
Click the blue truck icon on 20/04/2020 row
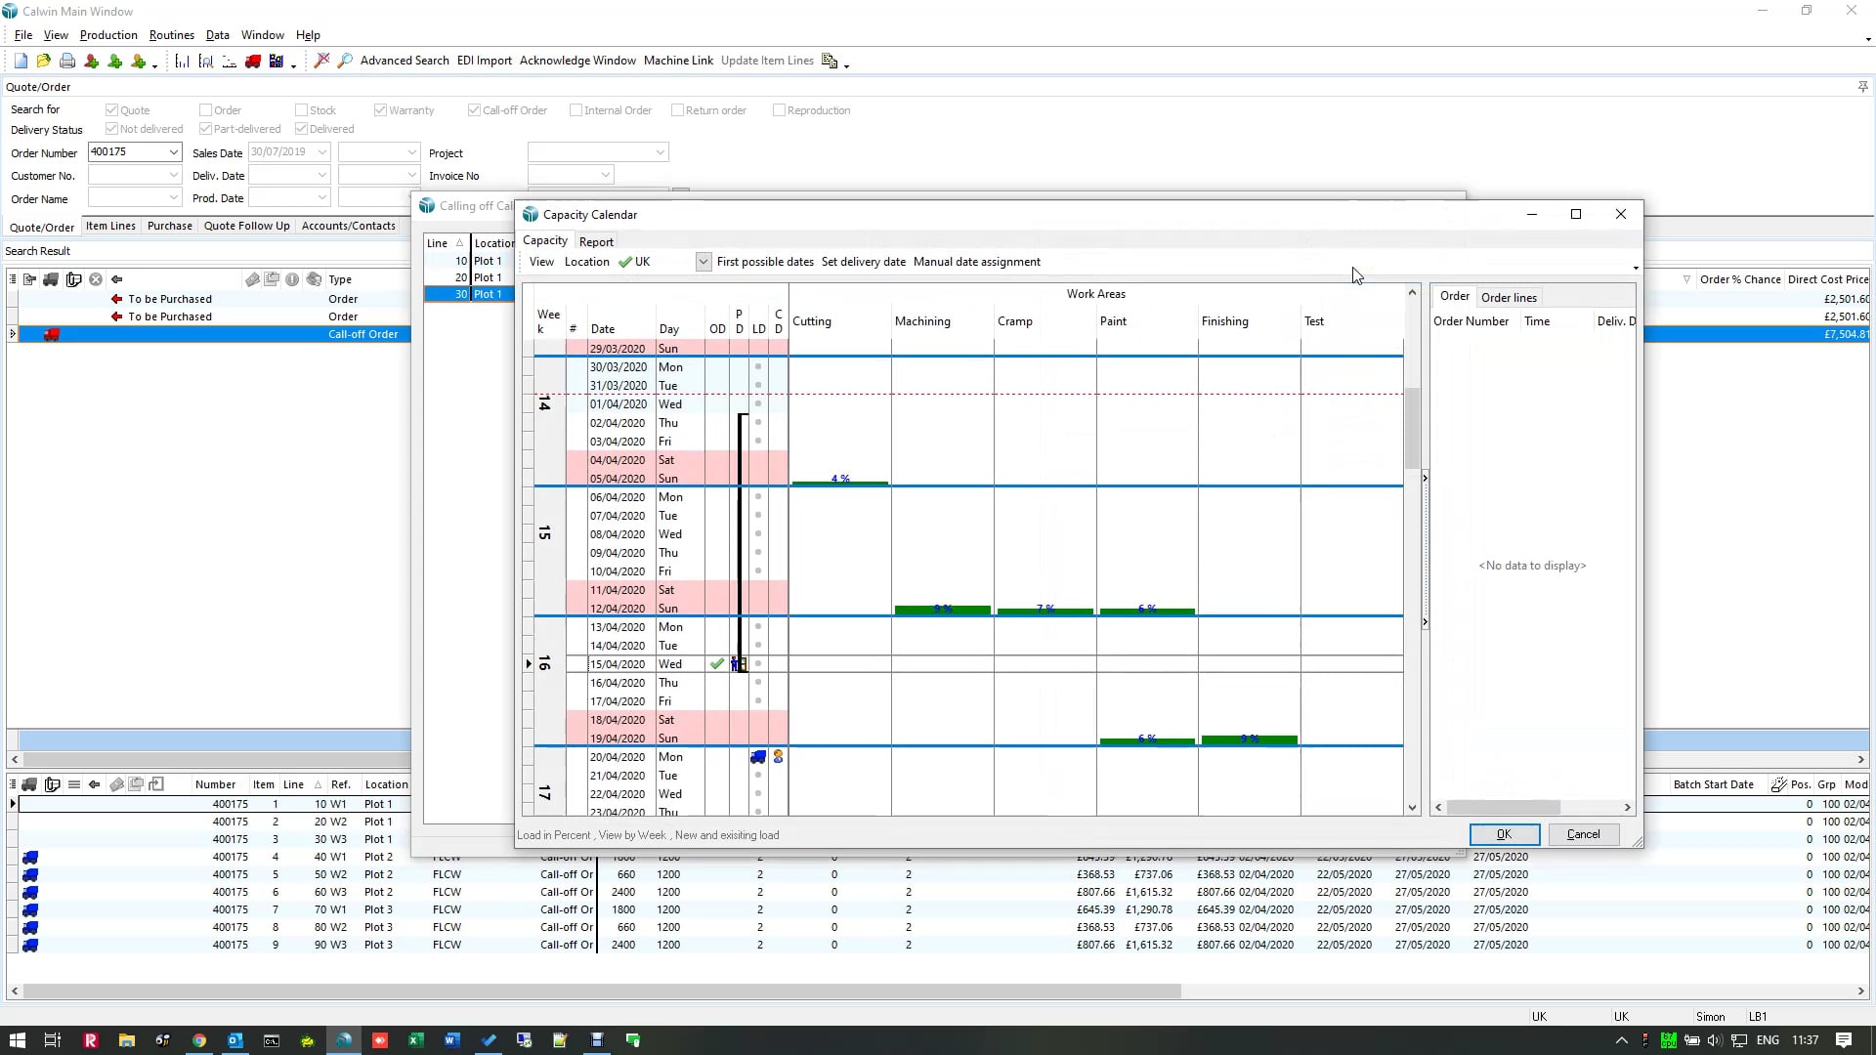[758, 757]
